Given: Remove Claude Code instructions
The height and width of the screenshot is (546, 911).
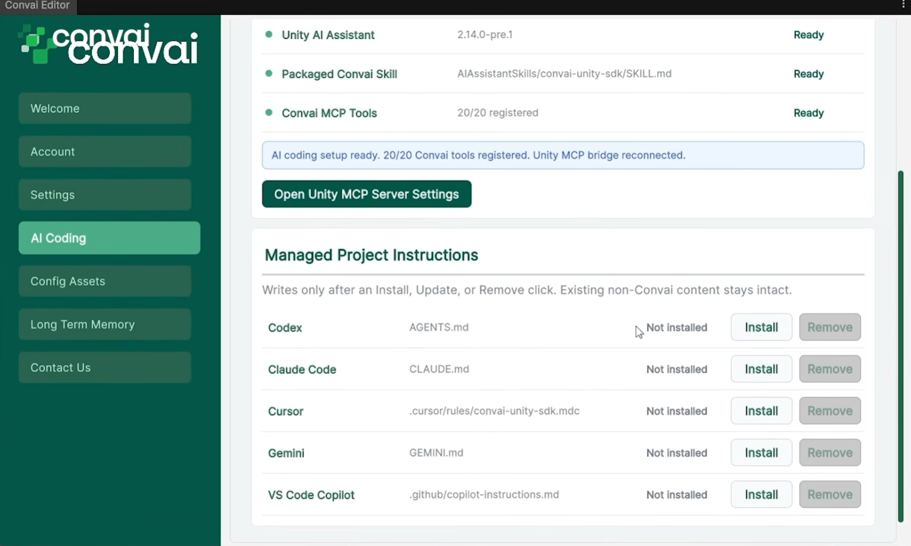Looking at the screenshot, I should 830,369.
